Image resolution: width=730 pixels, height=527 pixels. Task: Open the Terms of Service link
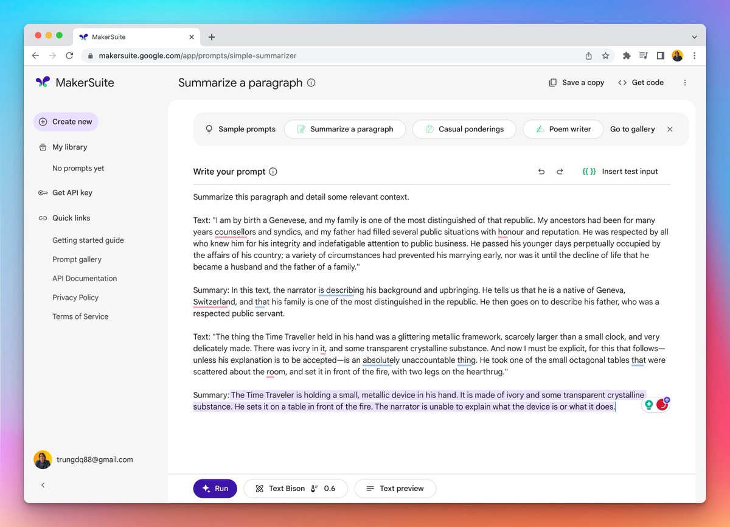[x=80, y=316]
